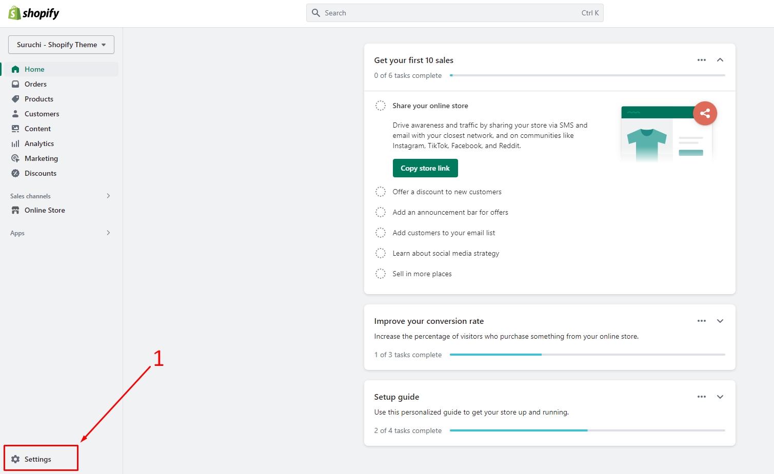Screen dimensions: 774x474
Task: Click the Products tag icon
Action: tap(15, 99)
